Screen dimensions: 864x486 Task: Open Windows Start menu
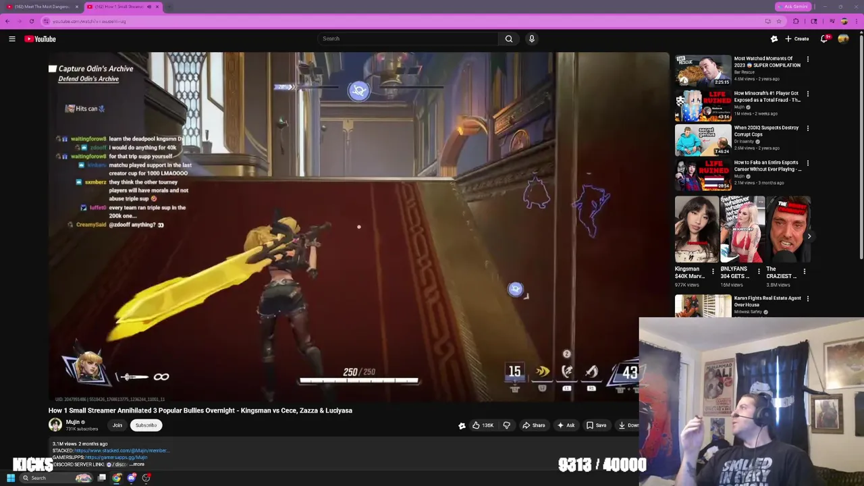pos(11,478)
